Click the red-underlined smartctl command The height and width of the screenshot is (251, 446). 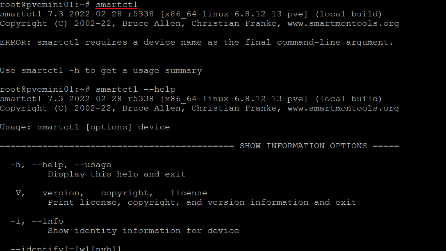(116, 5)
